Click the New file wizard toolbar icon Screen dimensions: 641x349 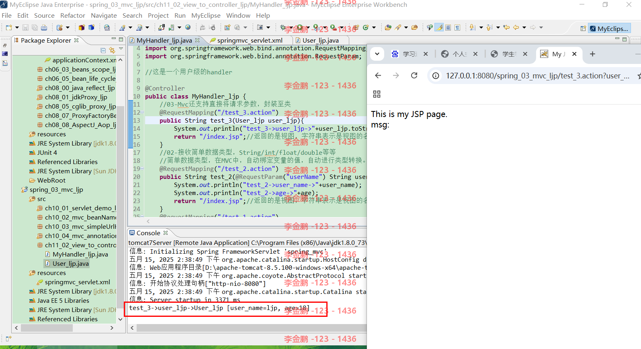[9, 28]
